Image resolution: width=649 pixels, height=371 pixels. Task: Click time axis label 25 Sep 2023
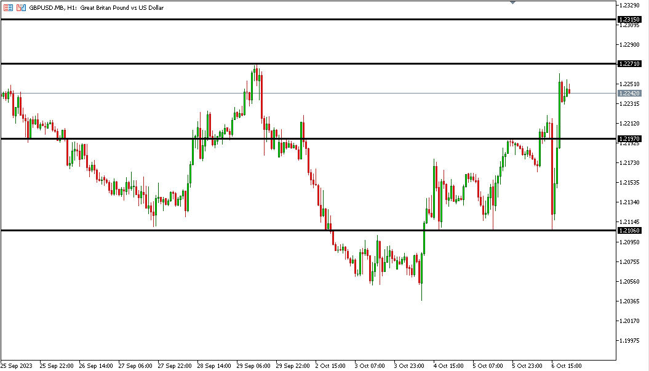pos(17,366)
